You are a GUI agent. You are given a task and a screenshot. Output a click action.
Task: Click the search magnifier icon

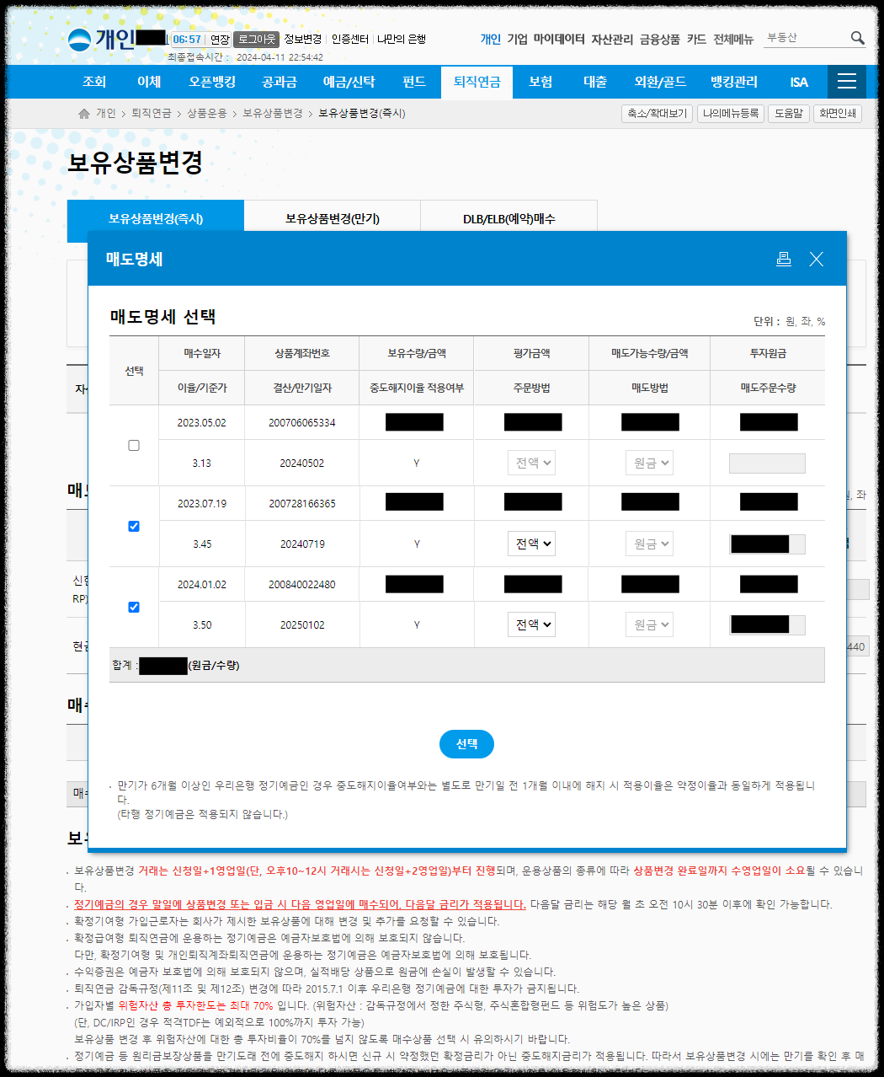click(x=858, y=38)
